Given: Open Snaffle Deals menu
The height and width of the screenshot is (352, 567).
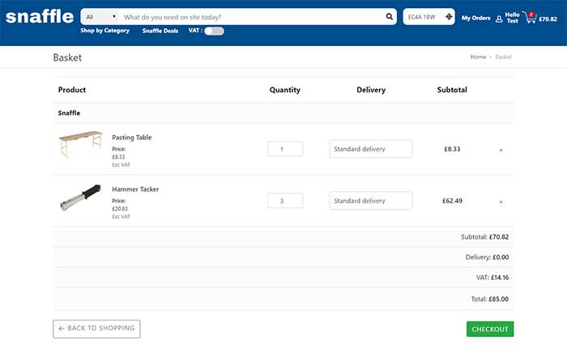Looking at the screenshot, I should [x=160, y=31].
